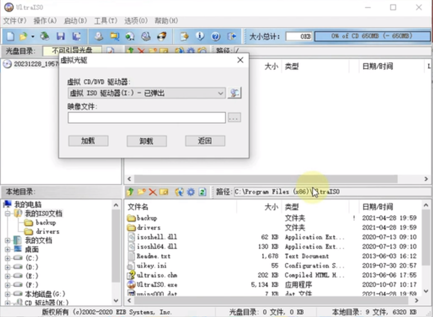Click the Open file folder icon
Screen dimensions: 433x317
(x=23, y=36)
